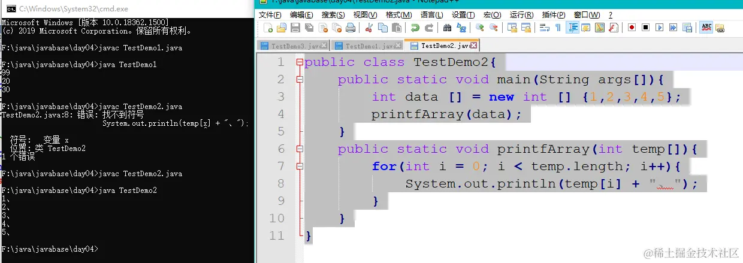Close the TestDemo3.java tab
Screen dimensions: 743x263
point(324,46)
